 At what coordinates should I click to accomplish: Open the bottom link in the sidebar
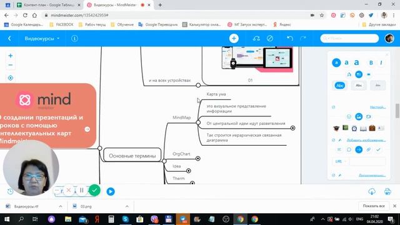(x=372, y=175)
